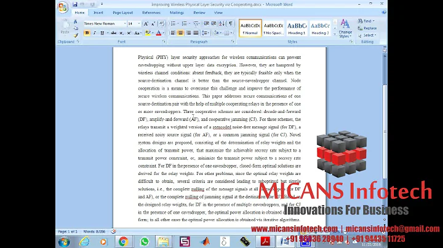Align text to the right

188,33
